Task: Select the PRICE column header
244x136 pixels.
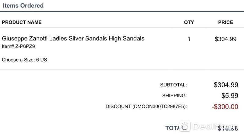Action: [x=226, y=22]
